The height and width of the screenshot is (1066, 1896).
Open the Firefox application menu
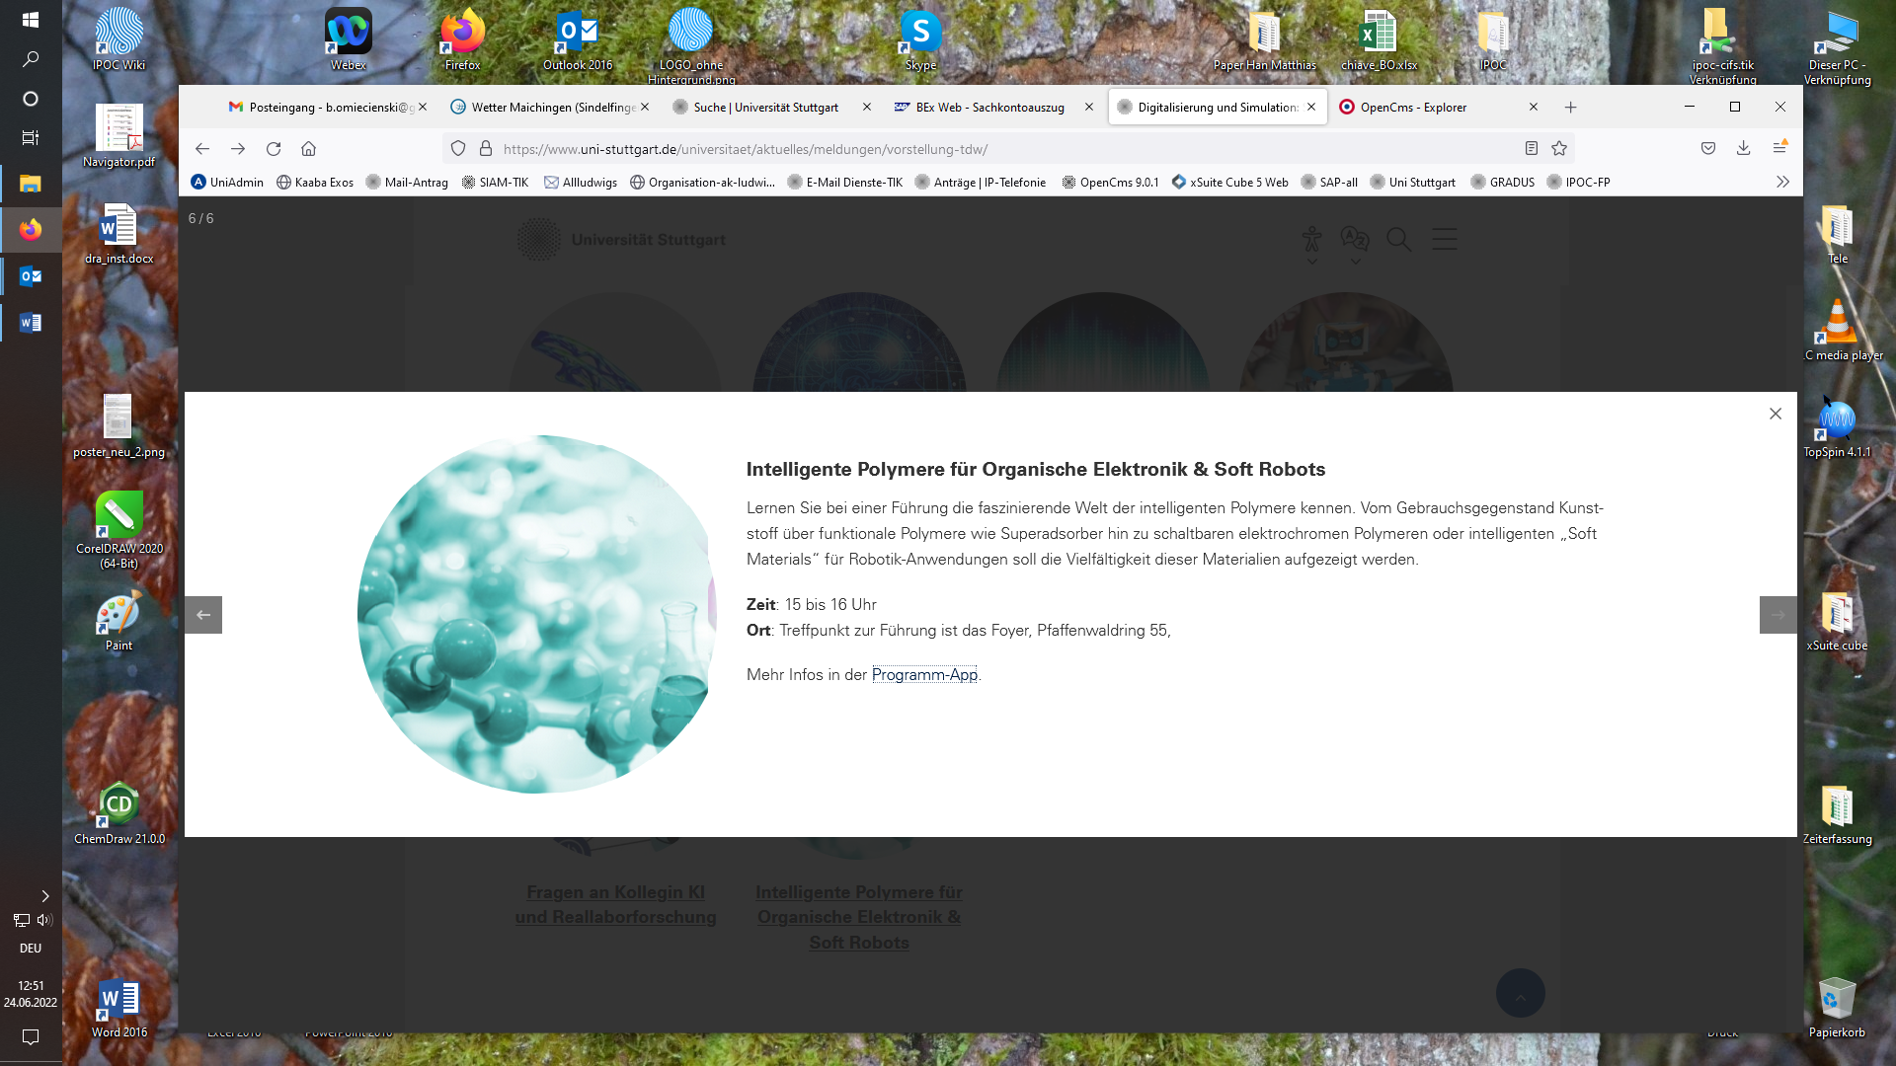click(x=1779, y=148)
